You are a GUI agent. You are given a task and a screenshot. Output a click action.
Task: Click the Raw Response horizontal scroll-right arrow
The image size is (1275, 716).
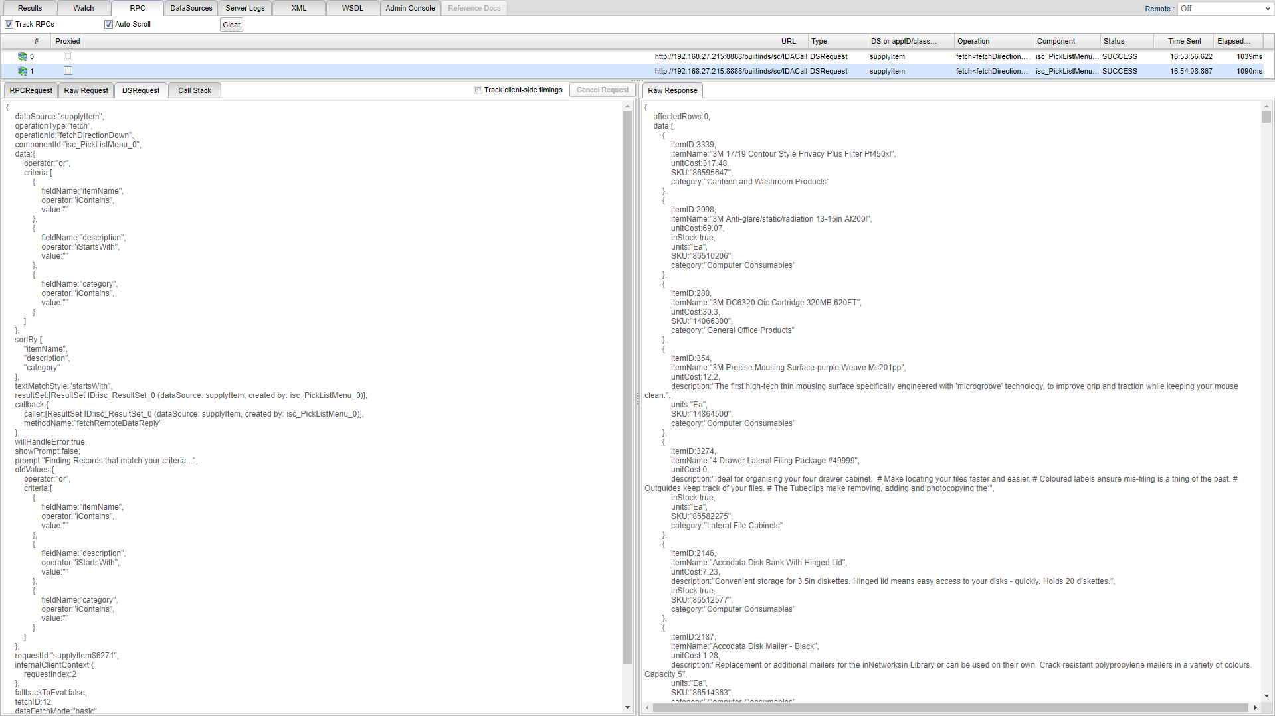point(1255,708)
